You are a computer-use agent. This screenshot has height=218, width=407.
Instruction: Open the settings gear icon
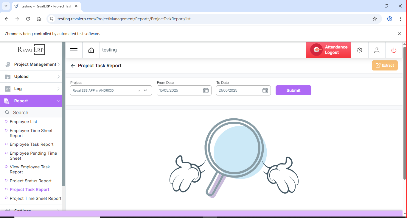[360, 50]
